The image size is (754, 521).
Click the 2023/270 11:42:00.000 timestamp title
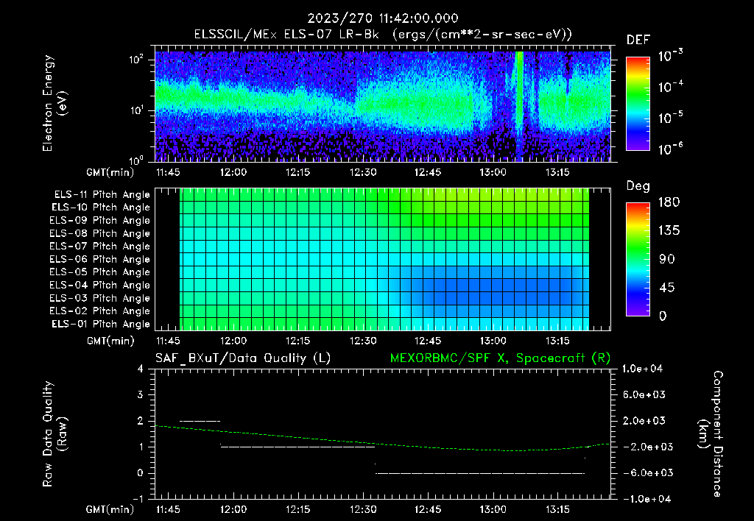point(383,18)
